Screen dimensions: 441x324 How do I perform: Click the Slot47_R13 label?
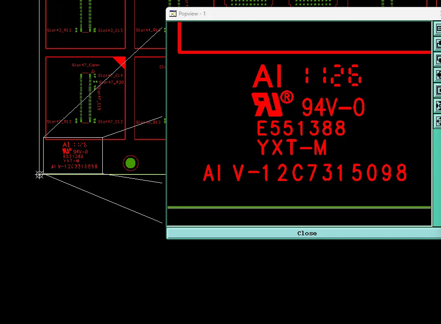click(x=59, y=121)
